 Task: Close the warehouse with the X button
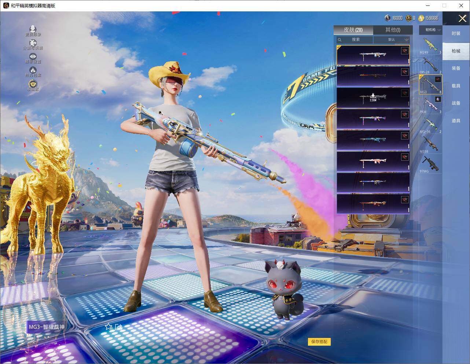point(462,18)
